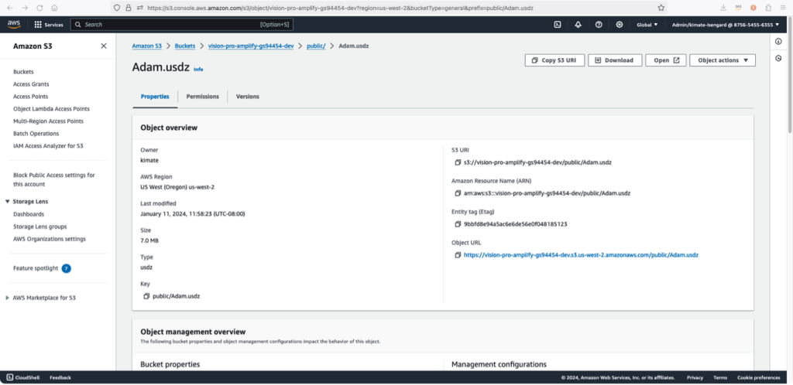Select Access Grants in sidebar

pyautogui.click(x=31, y=84)
